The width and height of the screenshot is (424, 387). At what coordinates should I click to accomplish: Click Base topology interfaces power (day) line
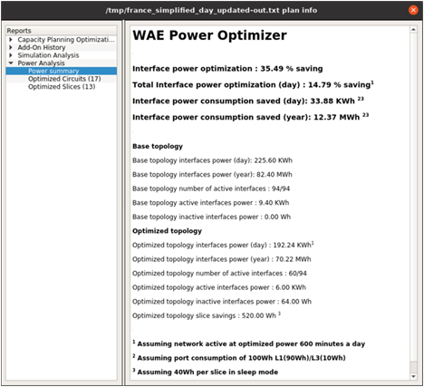coord(212,160)
